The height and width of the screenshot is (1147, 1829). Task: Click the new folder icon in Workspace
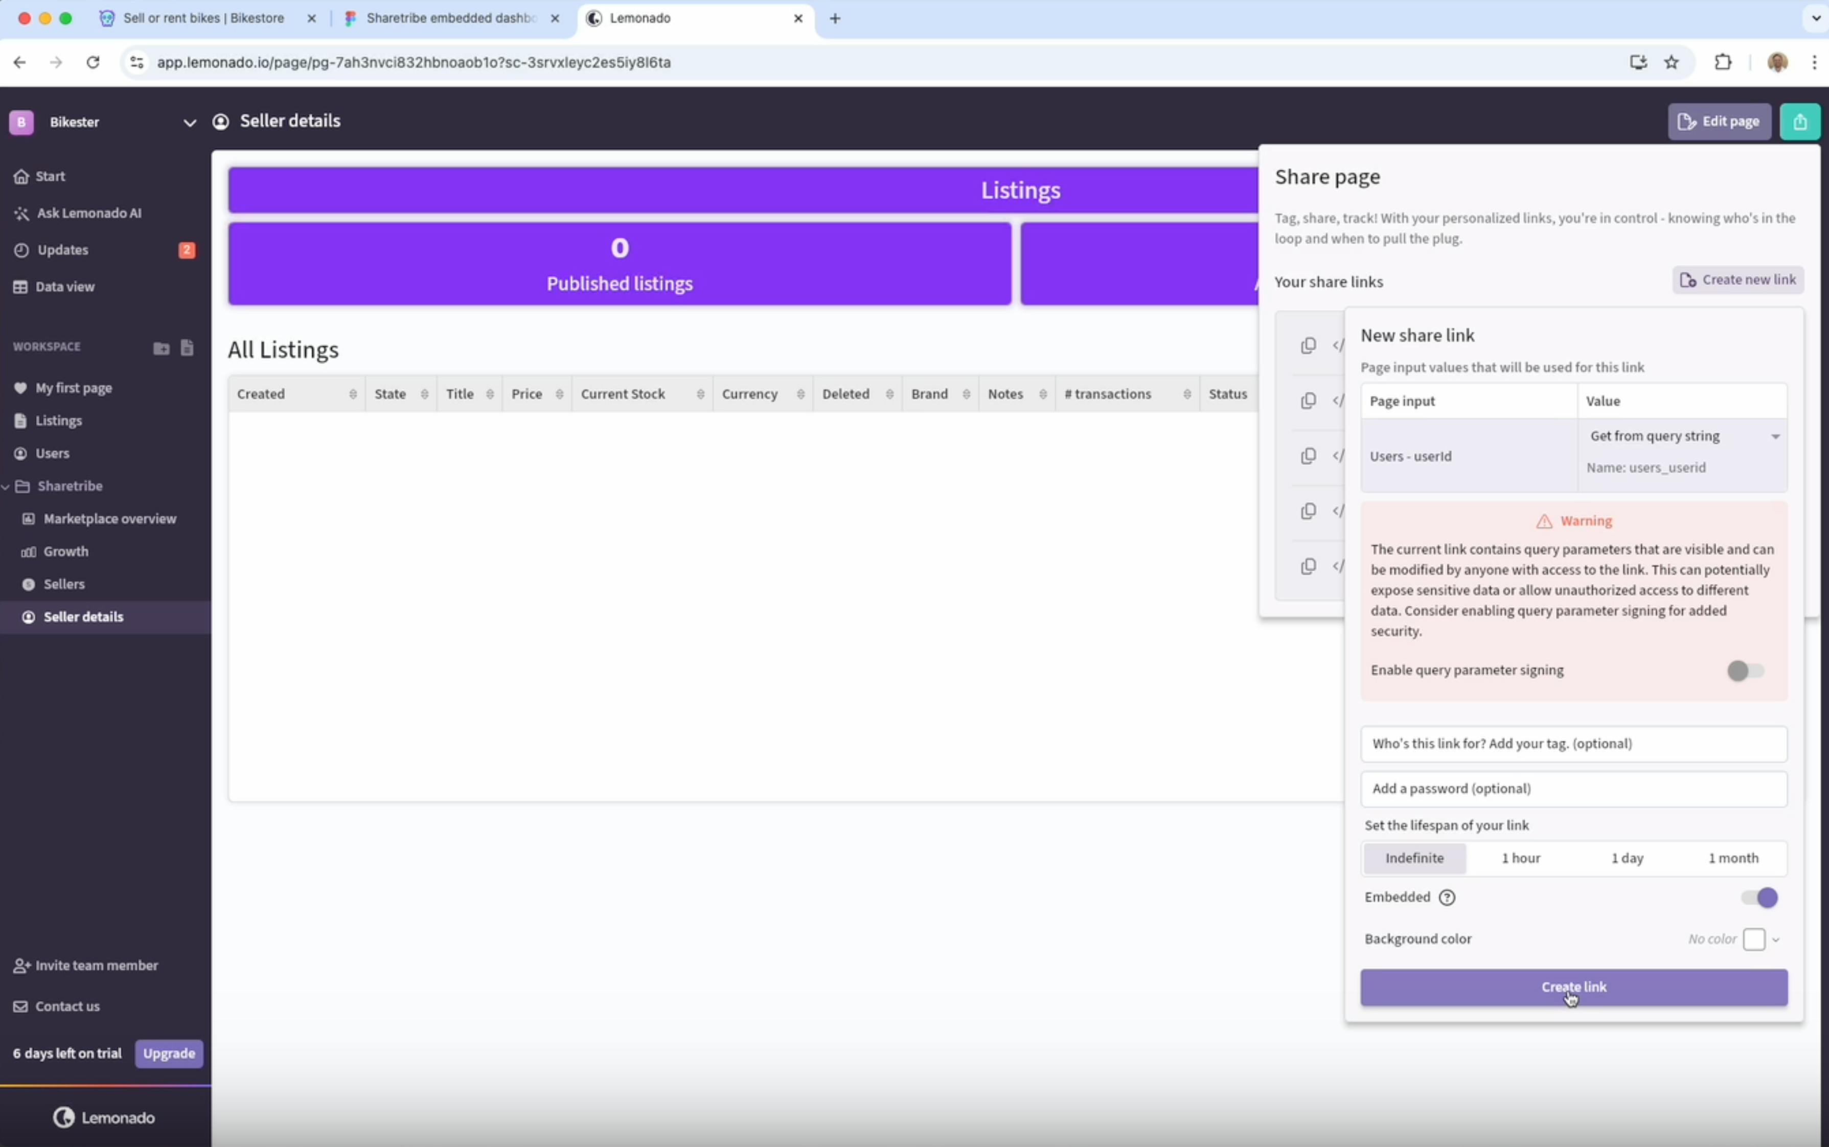click(x=161, y=348)
